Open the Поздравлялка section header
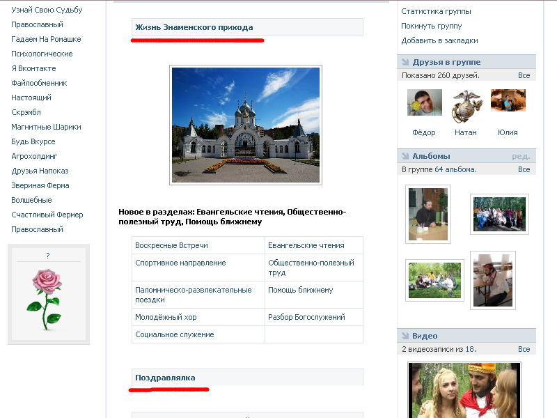Screen dimensions: 557x418 tap(165, 378)
